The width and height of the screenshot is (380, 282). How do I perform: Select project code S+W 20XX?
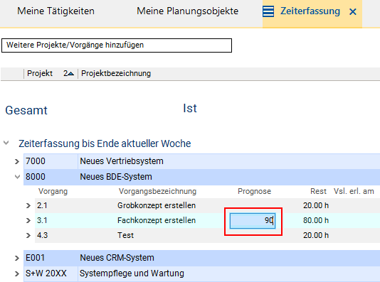(x=46, y=273)
